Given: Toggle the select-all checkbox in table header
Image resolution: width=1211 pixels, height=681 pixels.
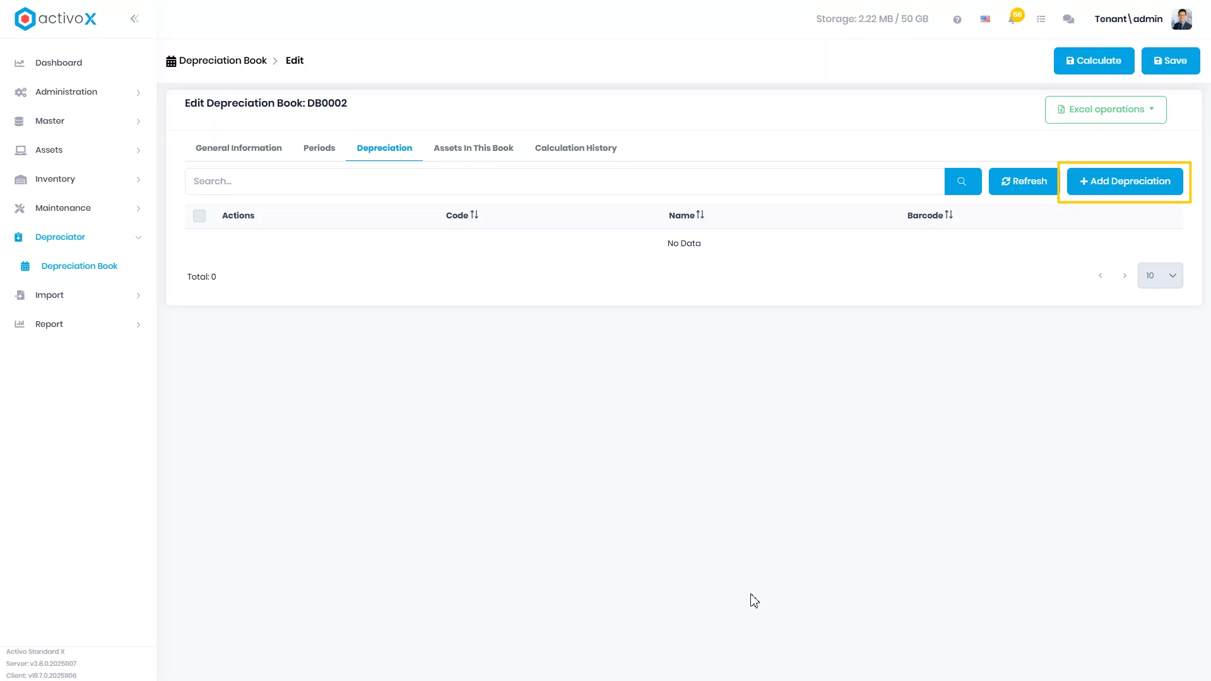Looking at the screenshot, I should pos(199,216).
